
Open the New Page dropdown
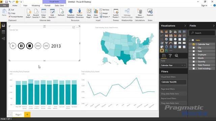click(x=89, y=13)
